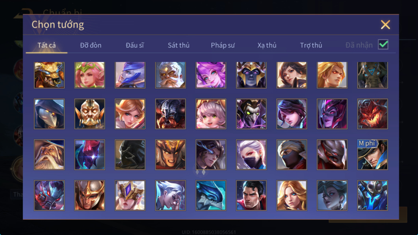Close the "Chọn tướng" dialog

[x=385, y=25]
